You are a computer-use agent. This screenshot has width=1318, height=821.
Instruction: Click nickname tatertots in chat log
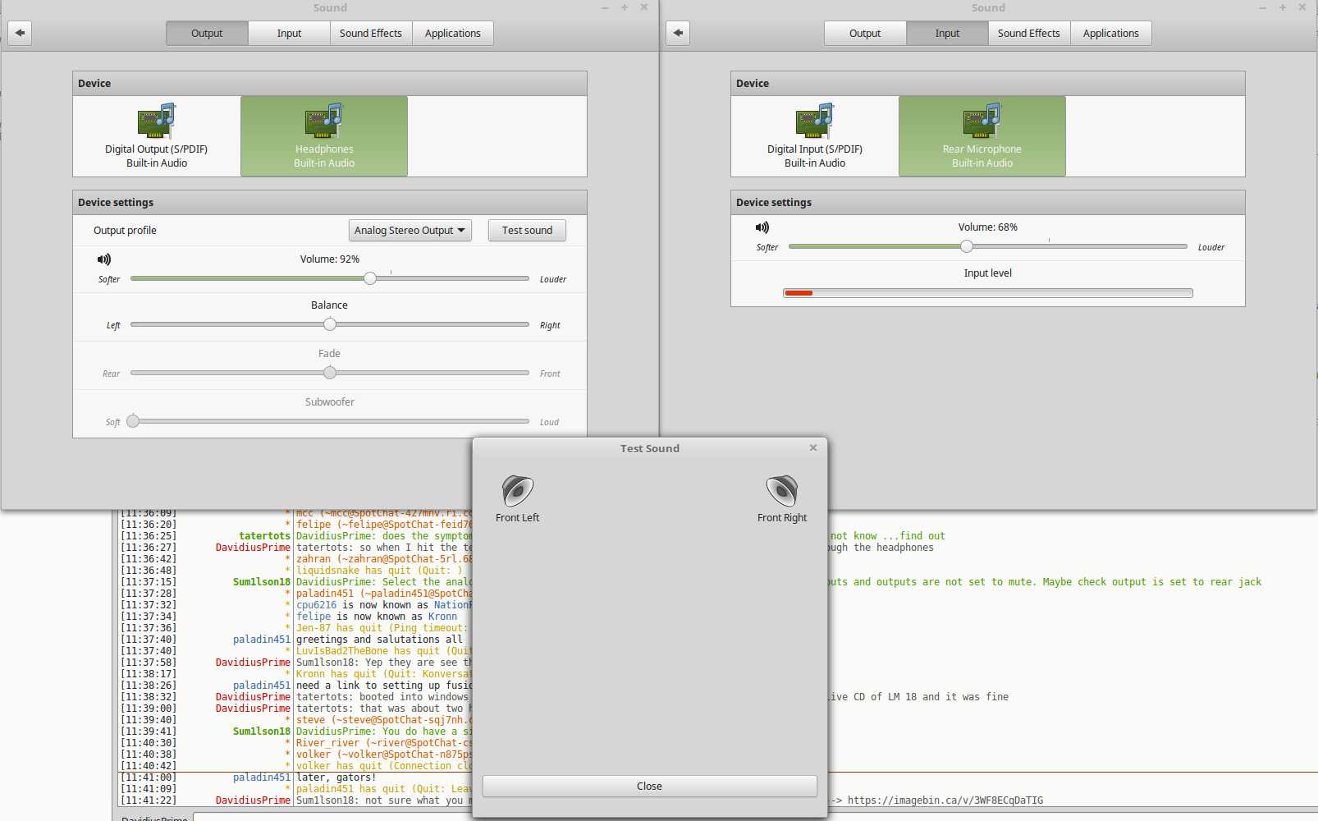click(x=264, y=536)
